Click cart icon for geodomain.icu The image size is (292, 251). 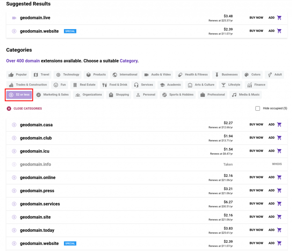click(x=279, y=151)
